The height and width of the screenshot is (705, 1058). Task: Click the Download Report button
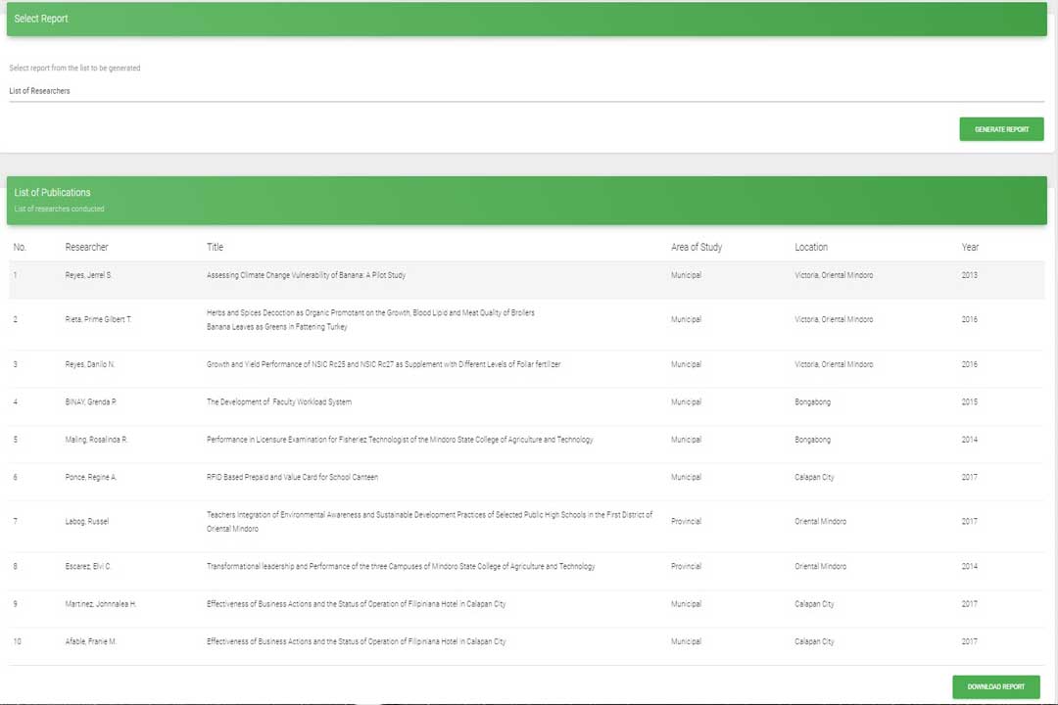coord(995,686)
